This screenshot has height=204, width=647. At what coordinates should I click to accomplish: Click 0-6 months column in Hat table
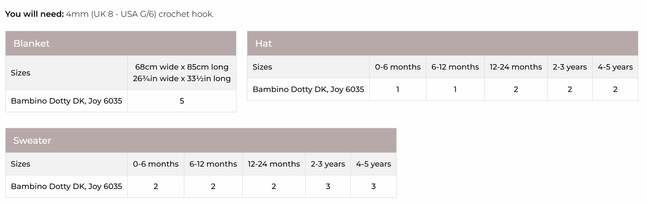tap(398, 67)
